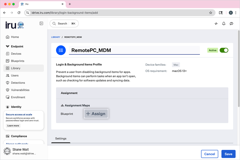Image resolution: width=240 pixels, height=160 pixels.
Task: Collapse the sidebar with the panel toggle
Action: [41, 23]
